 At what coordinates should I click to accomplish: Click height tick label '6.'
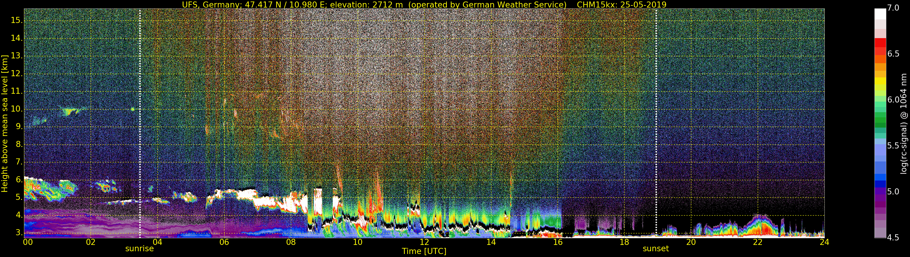19,180
